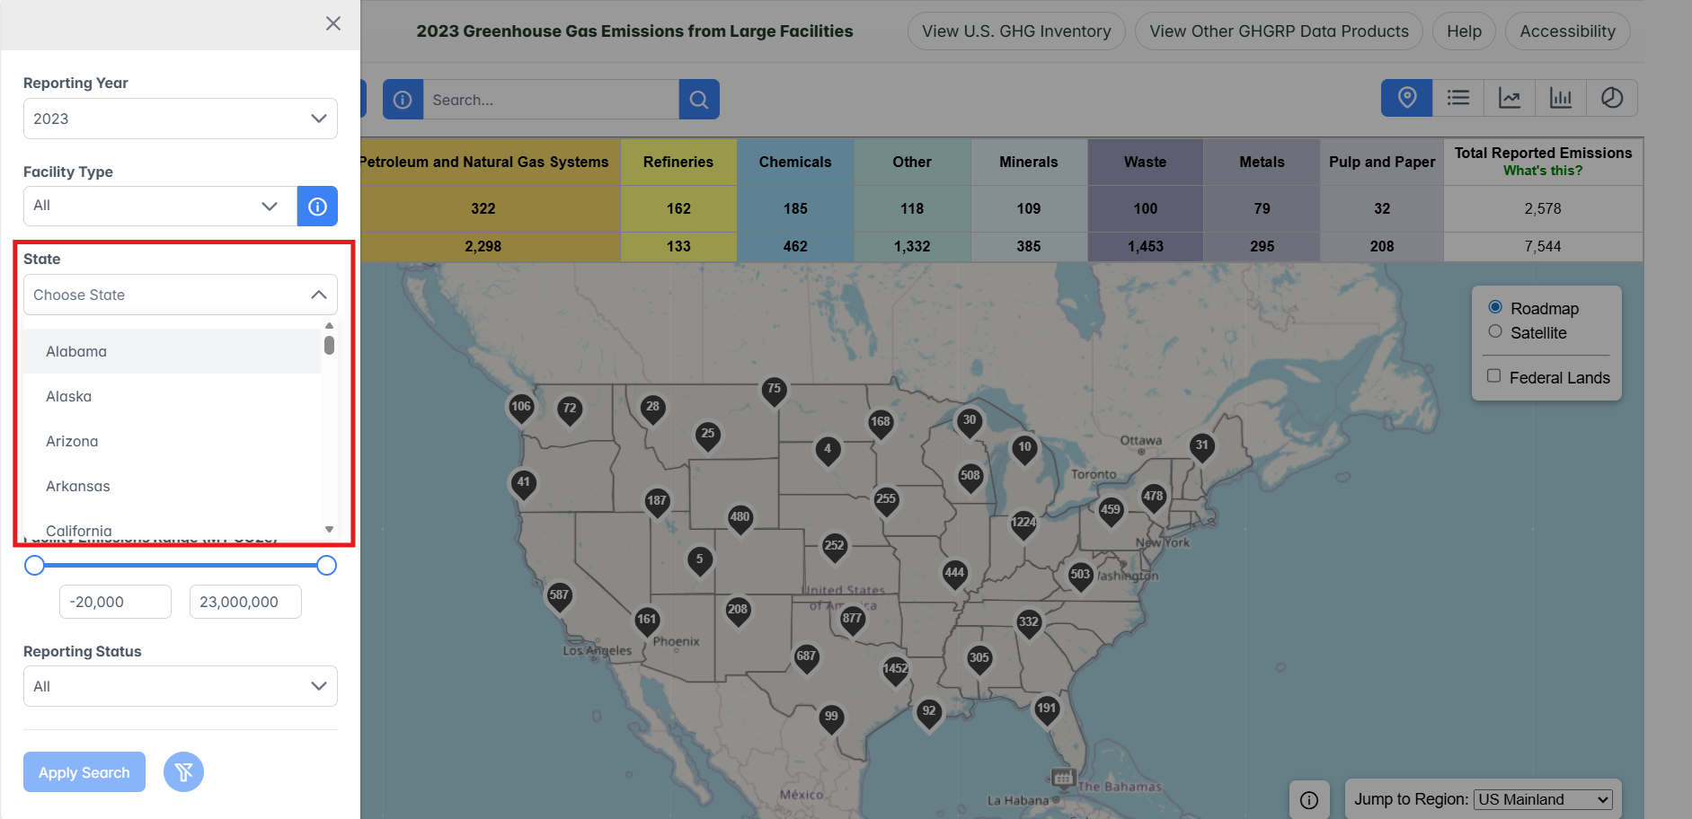1692x819 pixels.
Task: Click the facility Search text field
Action: tap(550, 100)
